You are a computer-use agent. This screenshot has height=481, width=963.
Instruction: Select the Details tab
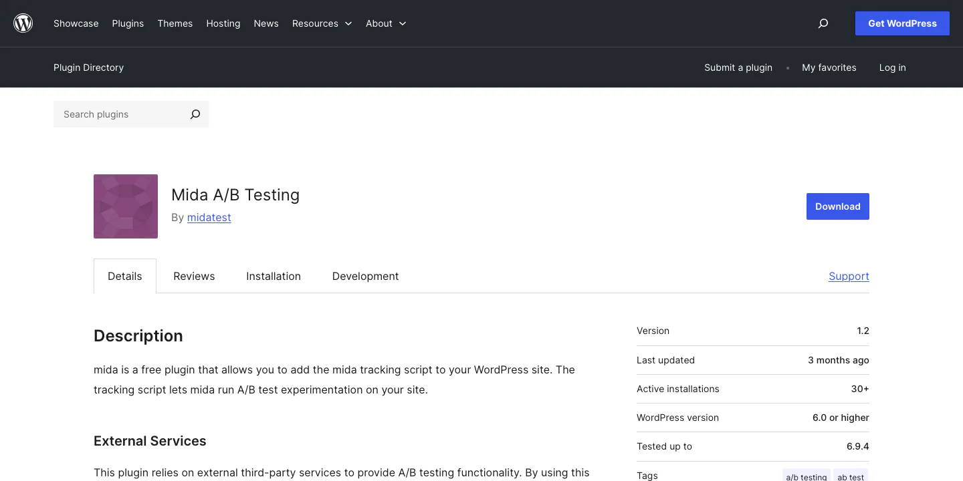click(125, 276)
